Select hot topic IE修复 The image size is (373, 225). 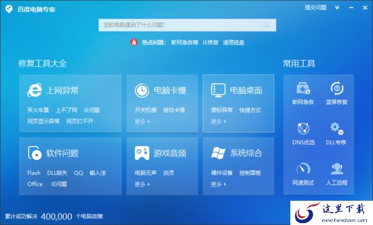(211, 42)
